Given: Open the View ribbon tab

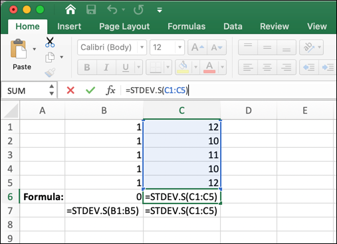Looking at the screenshot, I should tap(317, 27).
